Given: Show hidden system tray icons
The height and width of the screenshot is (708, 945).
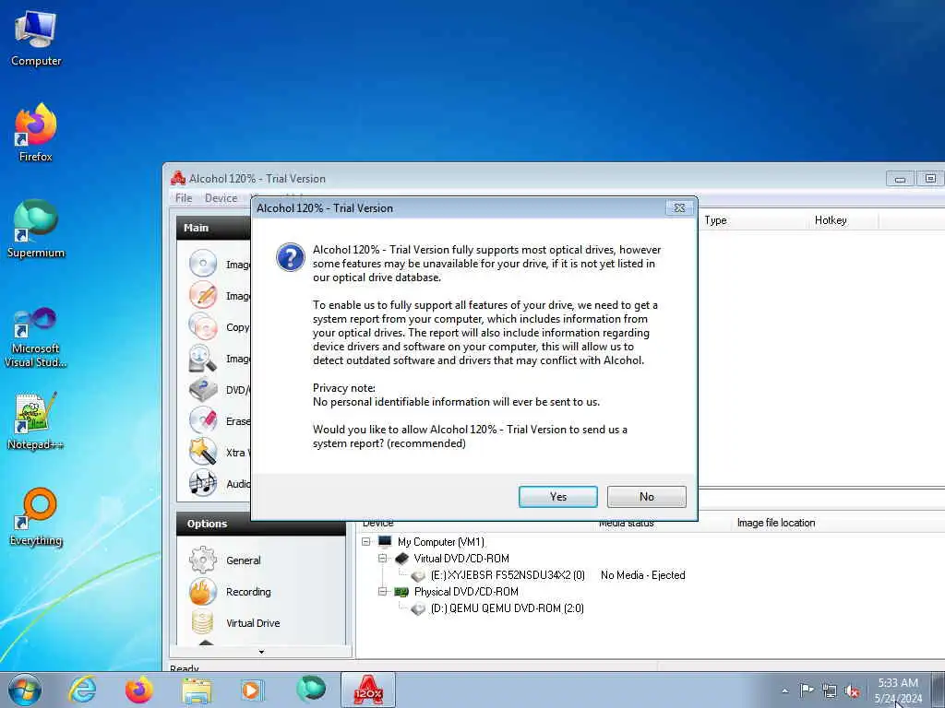Looking at the screenshot, I should pos(784,691).
